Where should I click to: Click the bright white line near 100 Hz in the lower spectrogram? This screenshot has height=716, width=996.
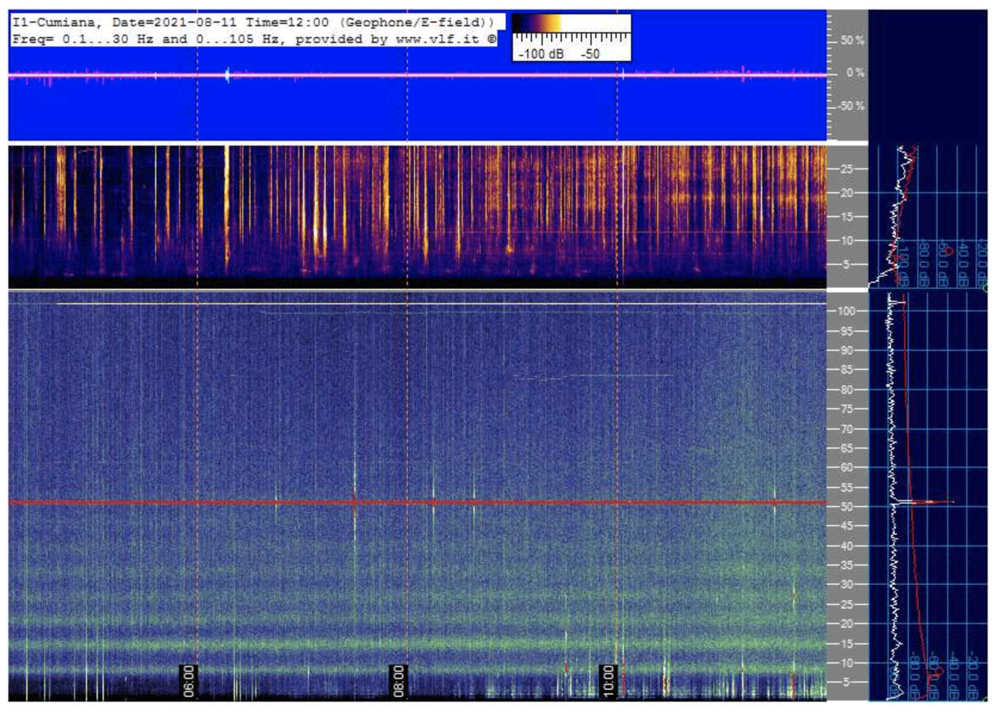[x=441, y=304]
